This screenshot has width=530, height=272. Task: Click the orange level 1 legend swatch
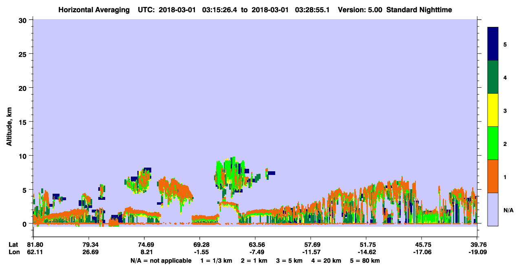coord(493,176)
